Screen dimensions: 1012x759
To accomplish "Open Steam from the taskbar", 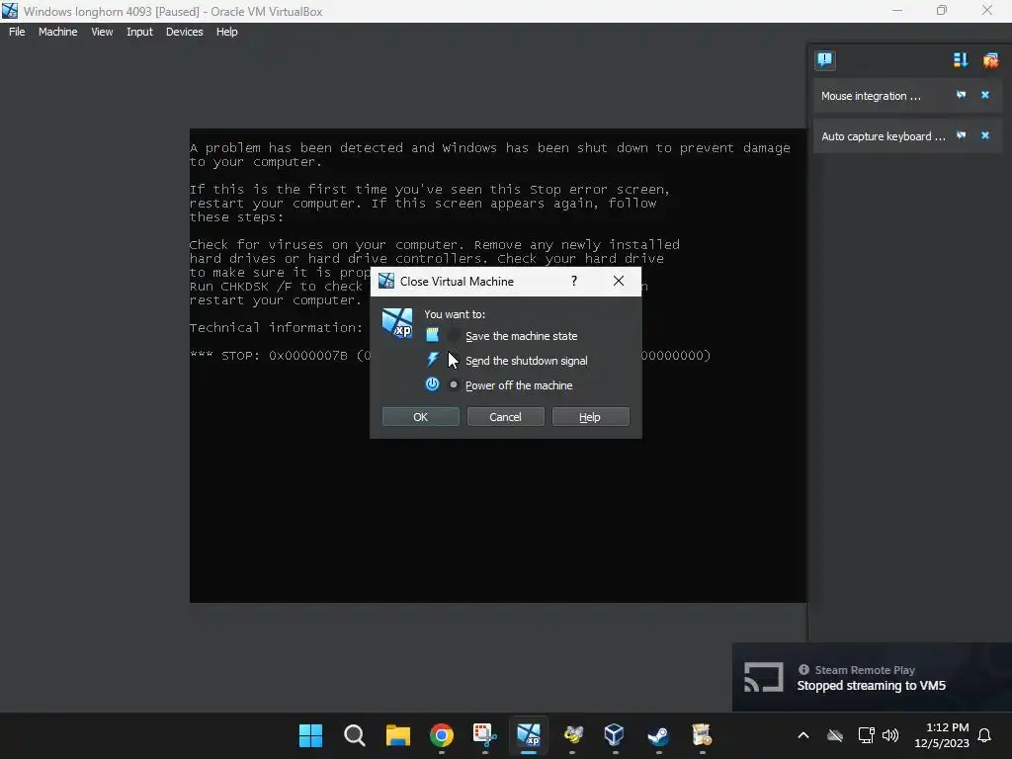I will 658,735.
